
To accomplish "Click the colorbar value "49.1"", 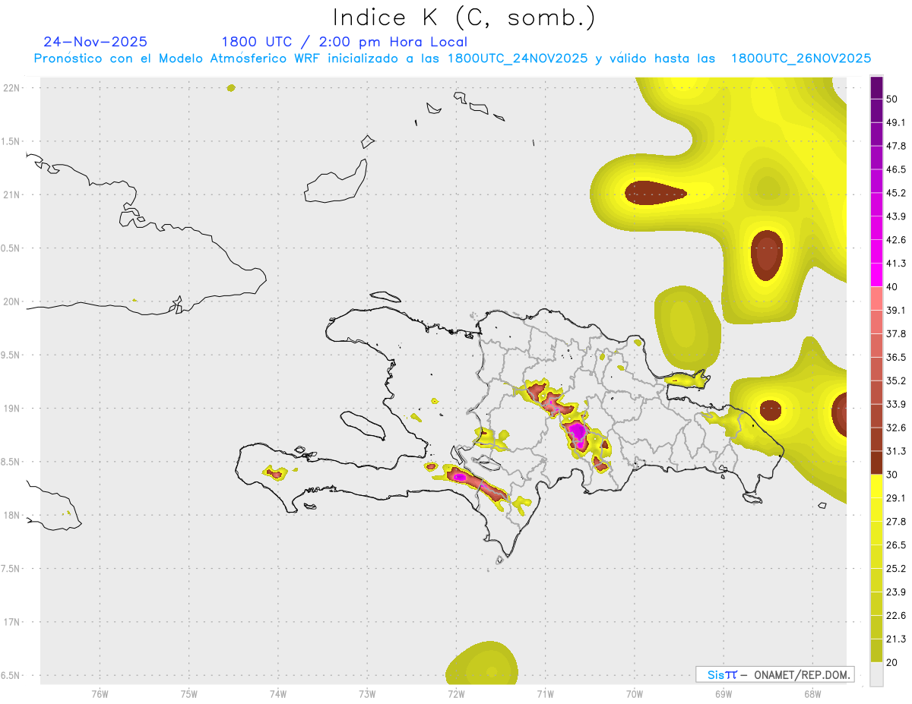I will point(896,122).
